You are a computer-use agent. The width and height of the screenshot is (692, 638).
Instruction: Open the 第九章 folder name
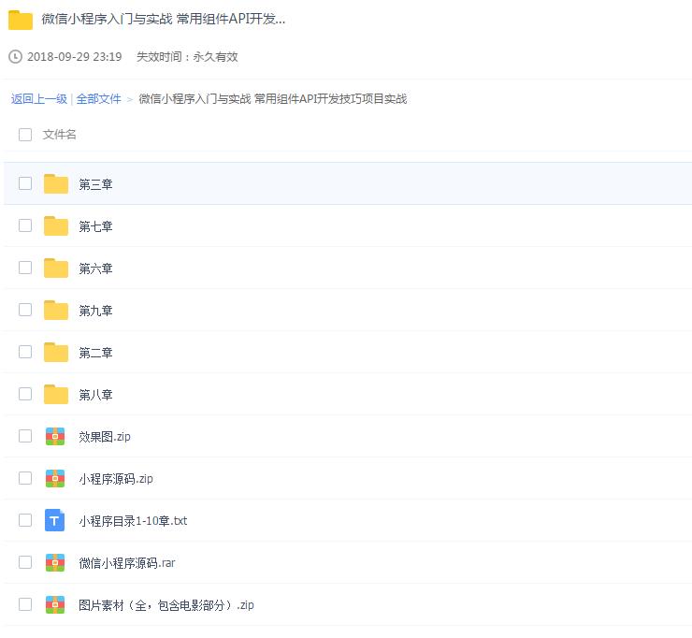click(x=95, y=311)
